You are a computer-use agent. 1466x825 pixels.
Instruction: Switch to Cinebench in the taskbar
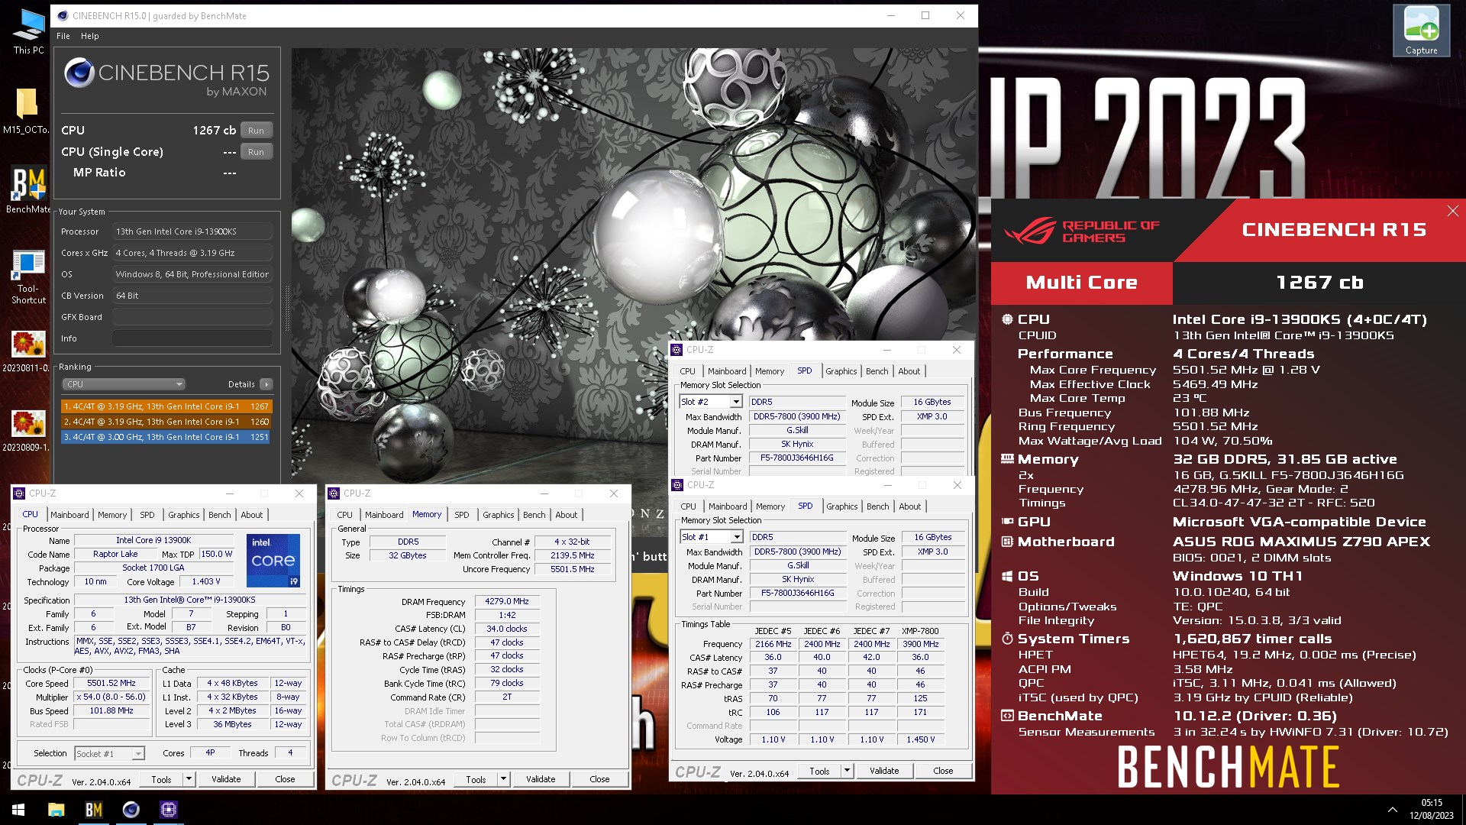(x=131, y=810)
